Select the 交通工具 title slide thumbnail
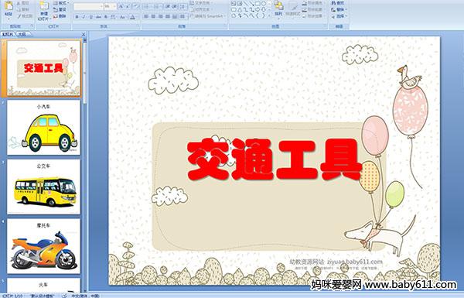The height and width of the screenshot is (298, 464). (43, 68)
